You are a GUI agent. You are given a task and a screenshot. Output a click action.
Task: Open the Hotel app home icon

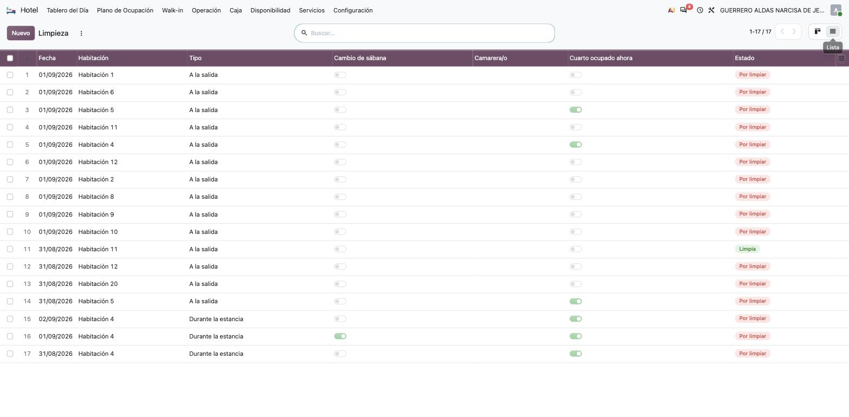11,10
